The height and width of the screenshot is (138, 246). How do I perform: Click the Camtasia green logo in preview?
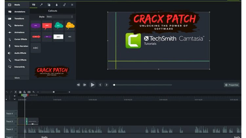(x=133, y=41)
